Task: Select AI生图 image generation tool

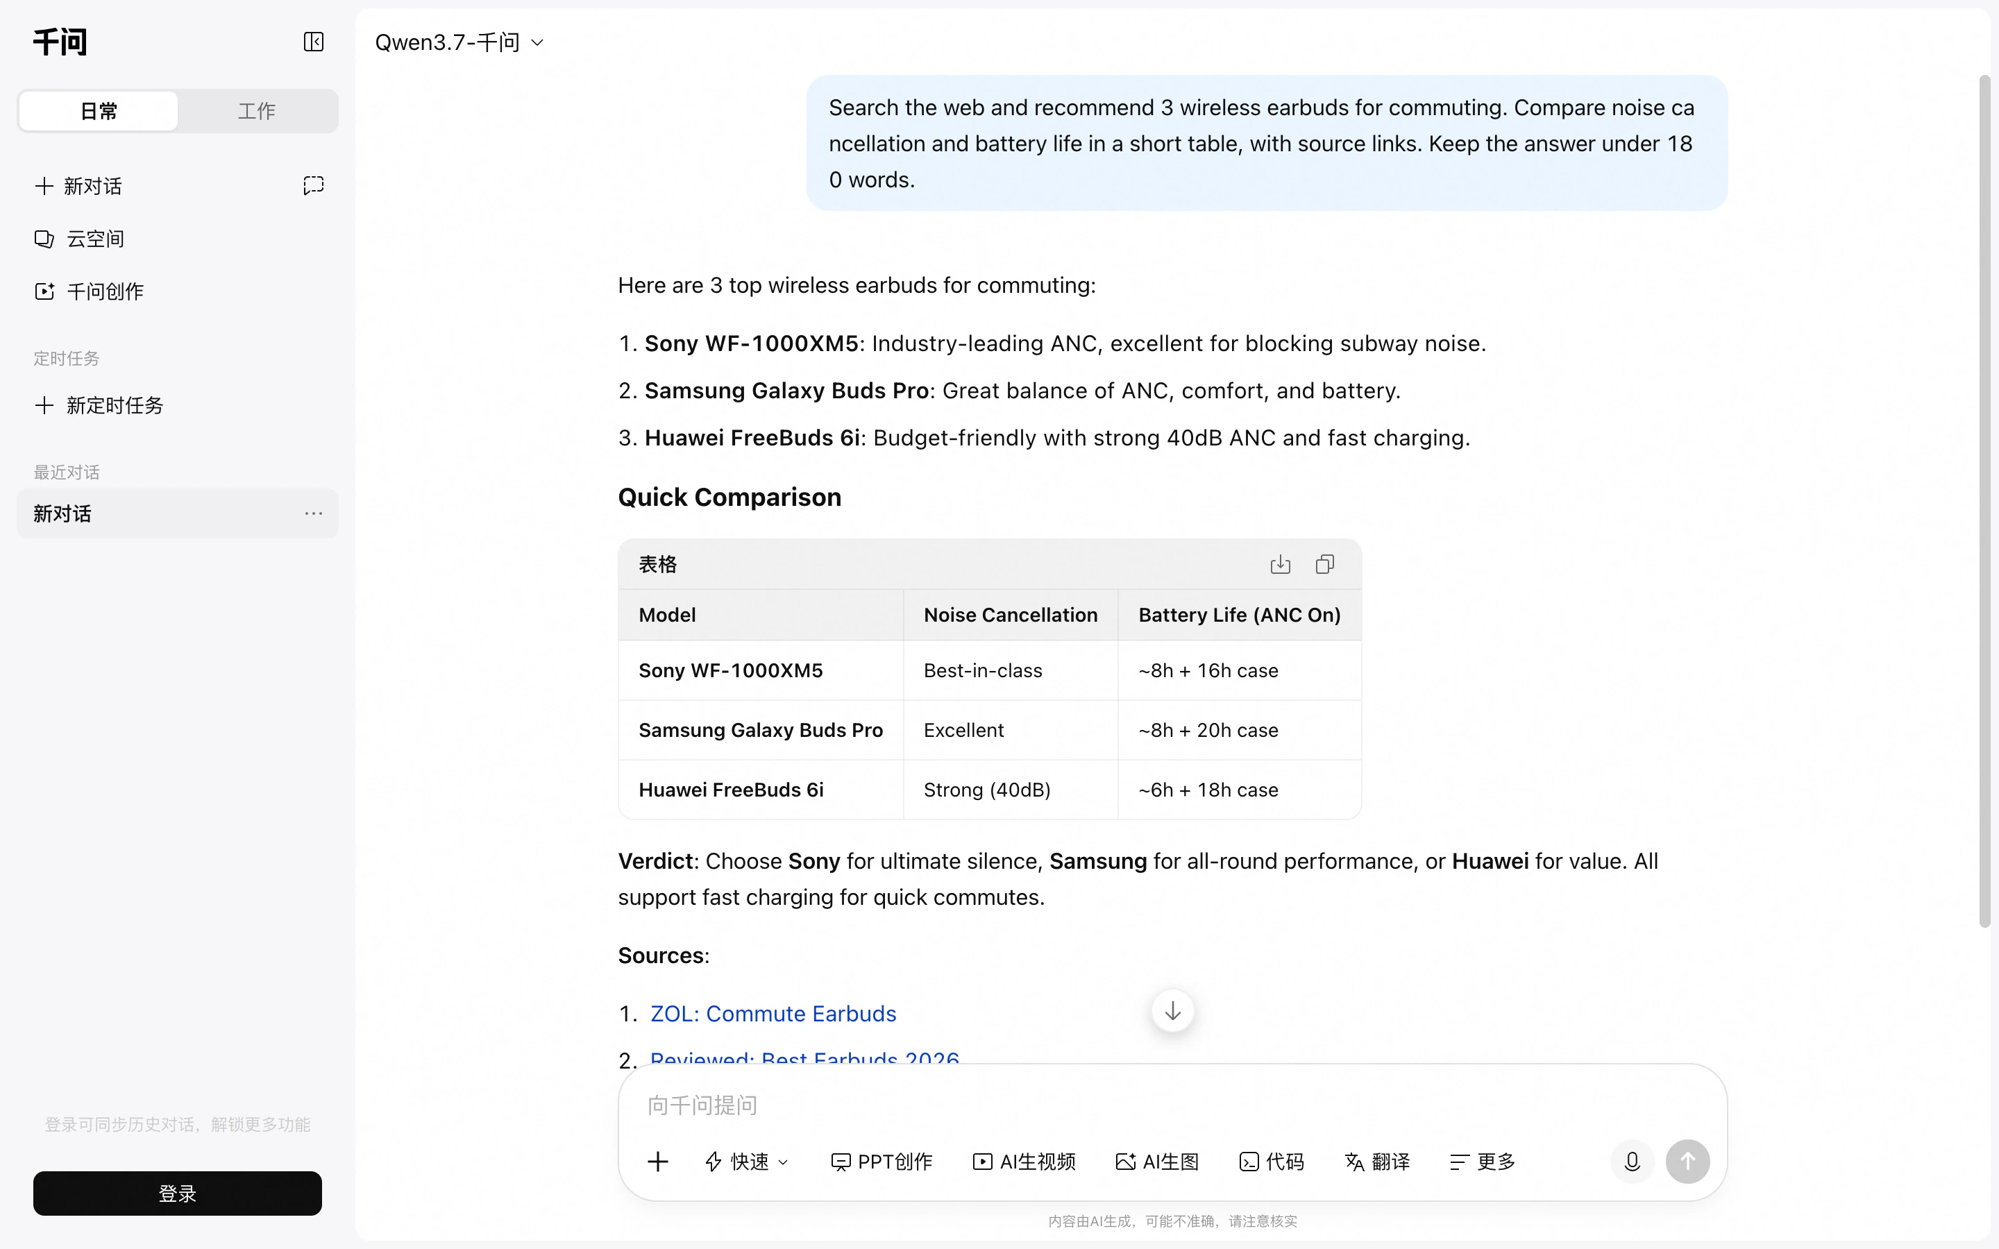Action: pyautogui.click(x=1156, y=1162)
